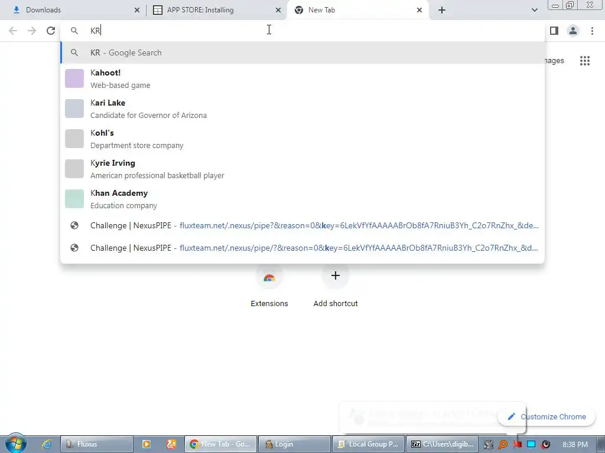
Task: Click into the address bar with KR
Action: pyautogui.click(x=302, y=31)
